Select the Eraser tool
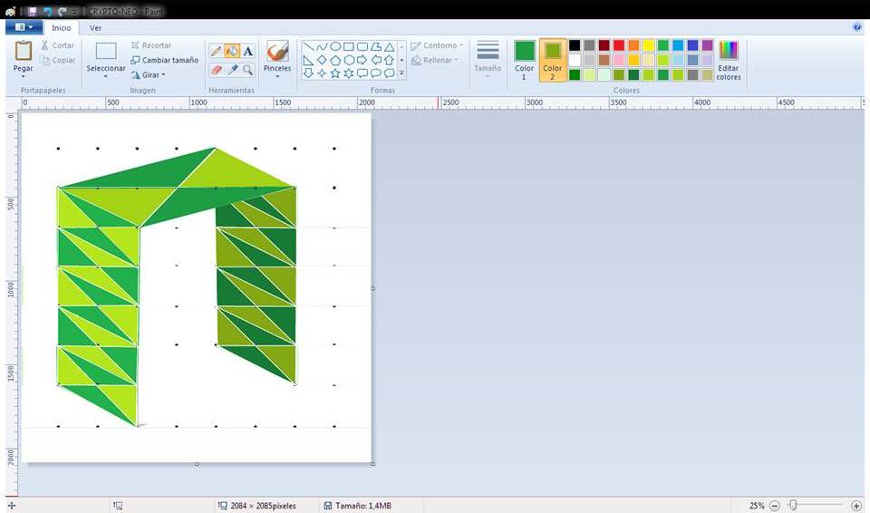Viewport: 870px width, 513px height. 217,70
